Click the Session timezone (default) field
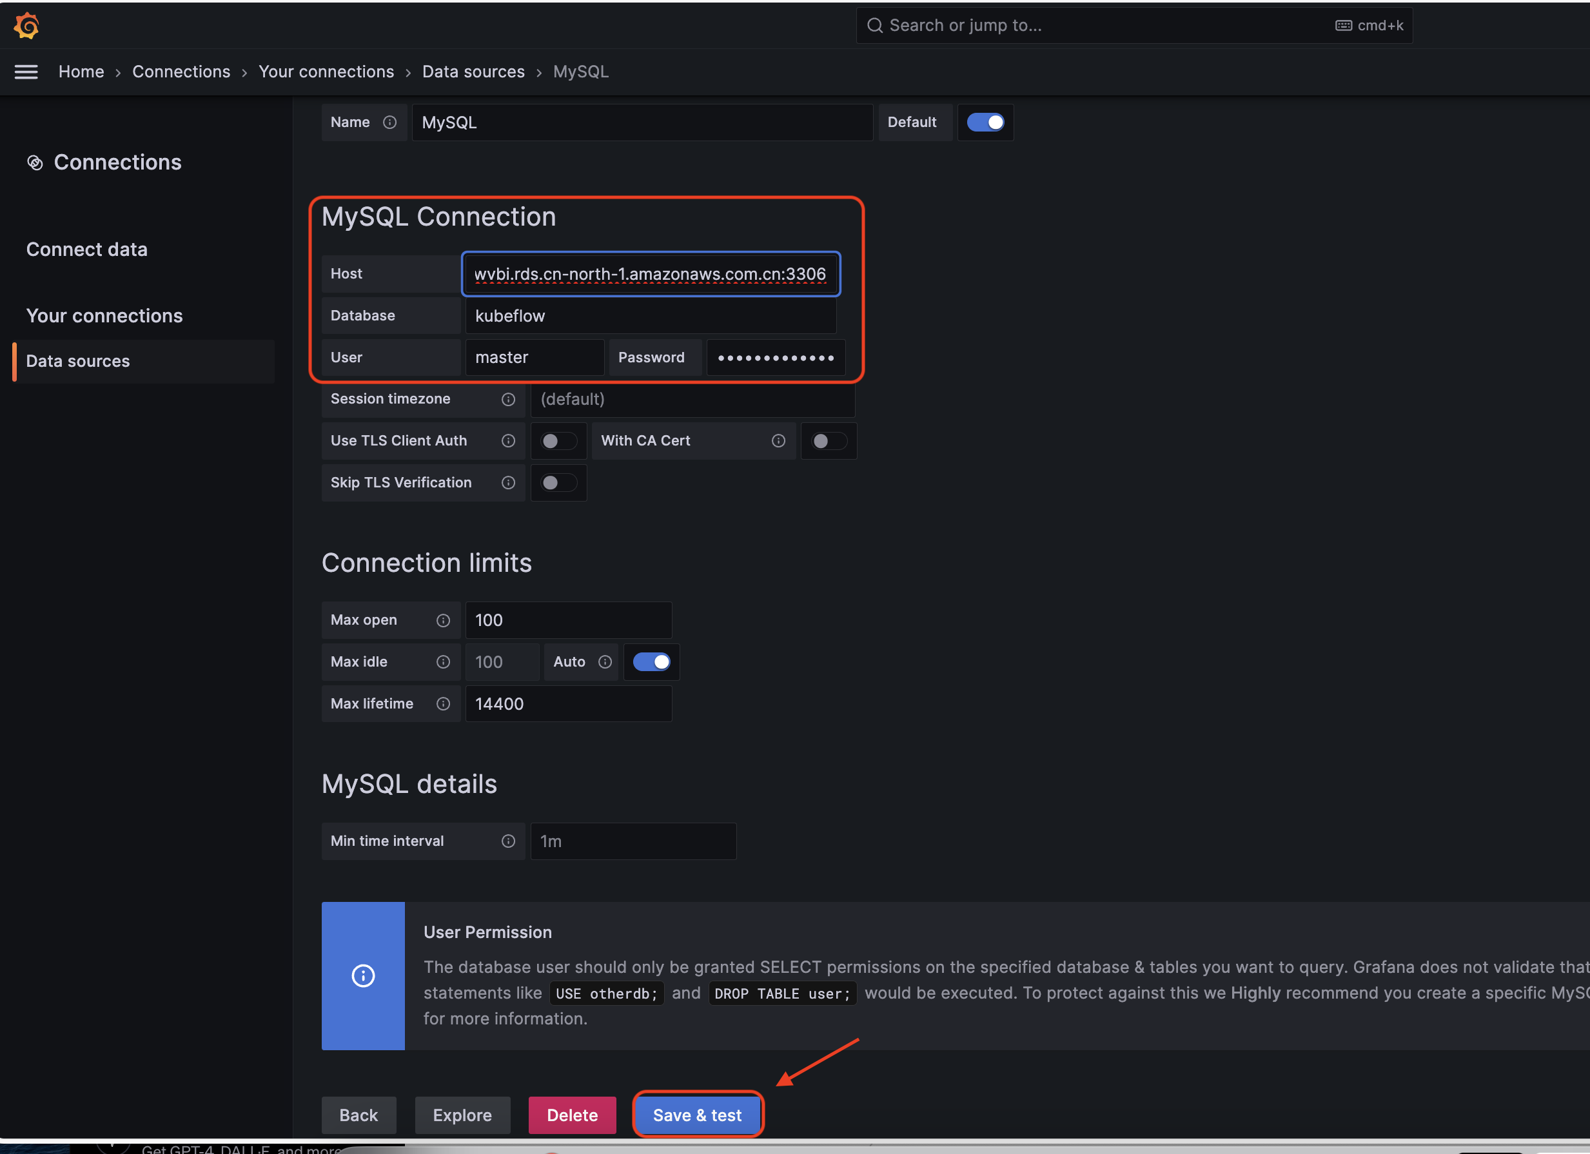Viewport: 1590px width, 1154px height. (x=692, y=399)
